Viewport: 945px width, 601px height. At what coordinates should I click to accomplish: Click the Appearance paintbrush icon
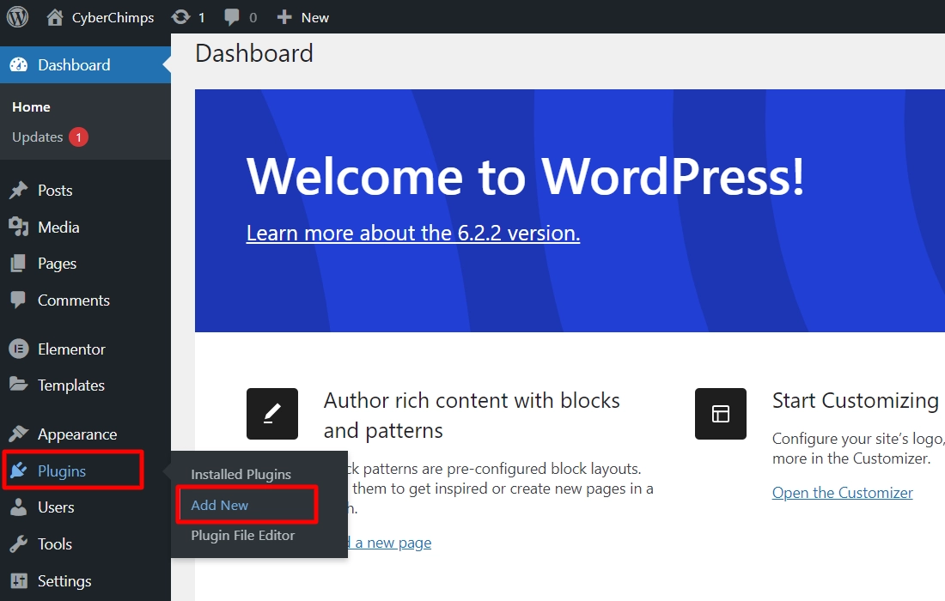pos(19,434)
